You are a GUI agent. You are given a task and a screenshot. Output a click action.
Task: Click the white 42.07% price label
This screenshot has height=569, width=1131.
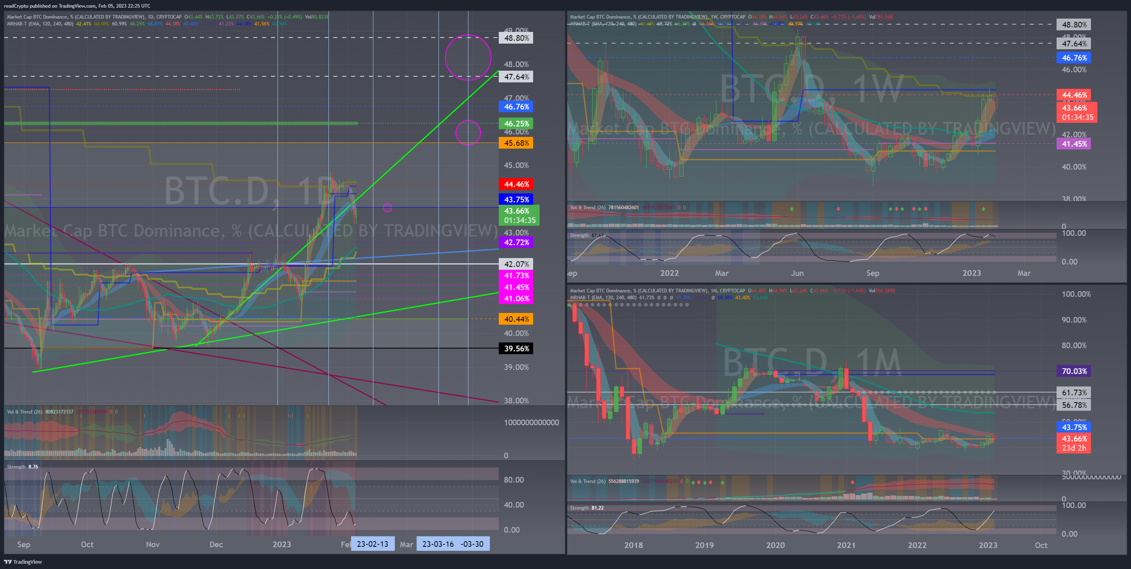click(x=516, y=264)
